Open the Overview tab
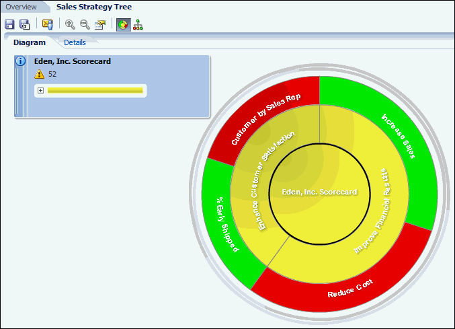 [22, 7]
